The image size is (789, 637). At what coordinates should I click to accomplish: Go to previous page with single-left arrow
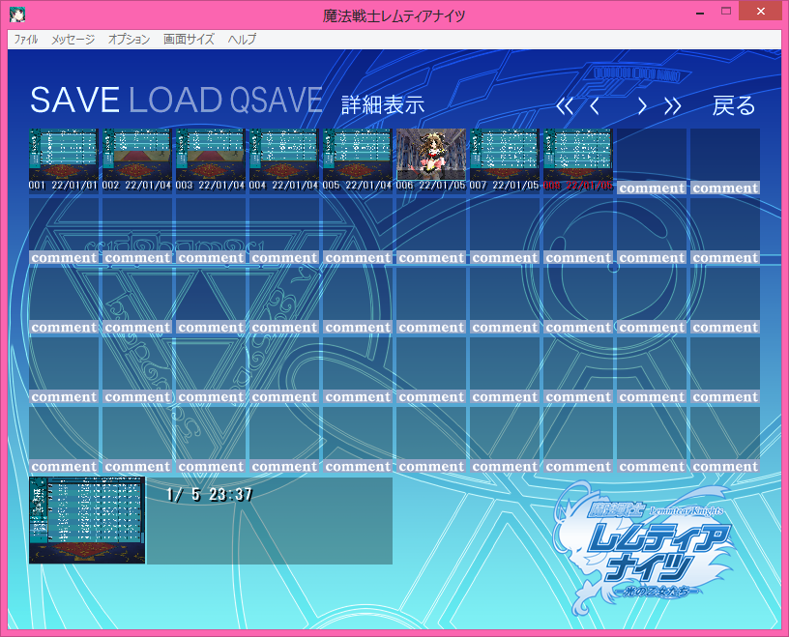click(595, 106)
